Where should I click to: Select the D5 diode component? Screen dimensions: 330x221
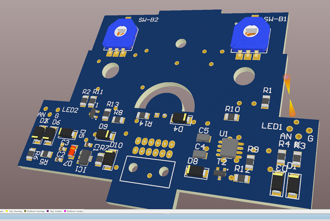click(x=68, y=133)
